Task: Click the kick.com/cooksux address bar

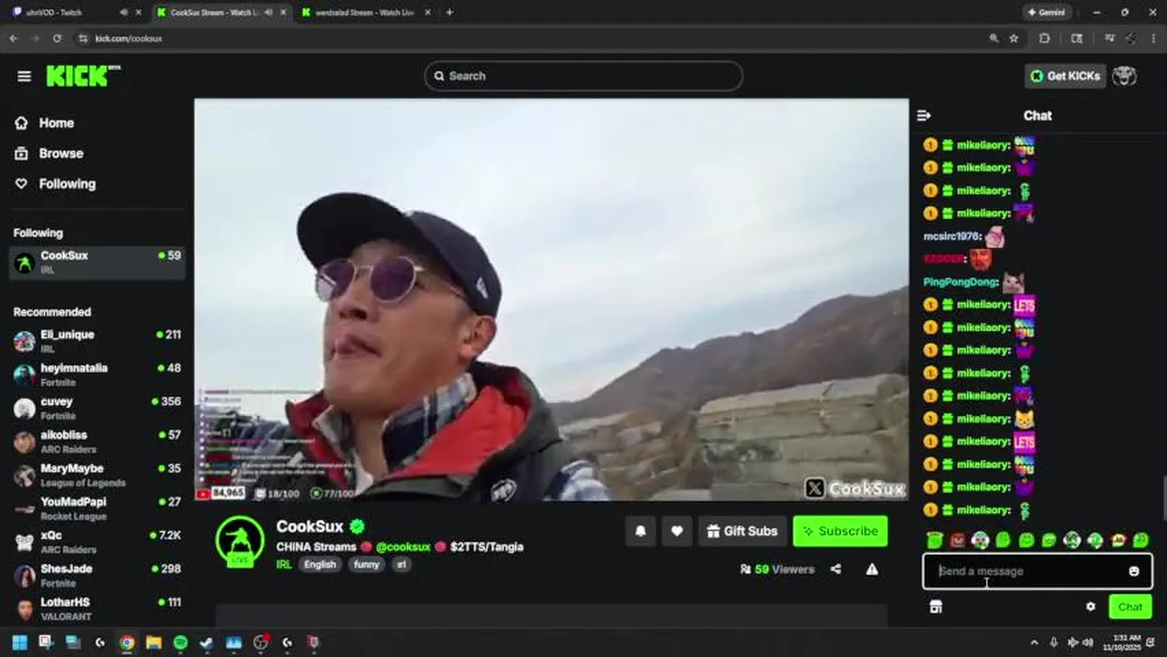Action: 129,38
